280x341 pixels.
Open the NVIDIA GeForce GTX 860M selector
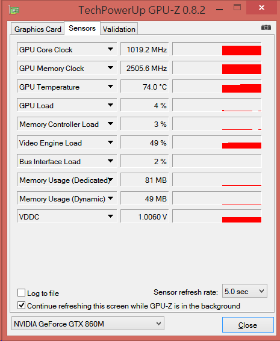(88, 324)
